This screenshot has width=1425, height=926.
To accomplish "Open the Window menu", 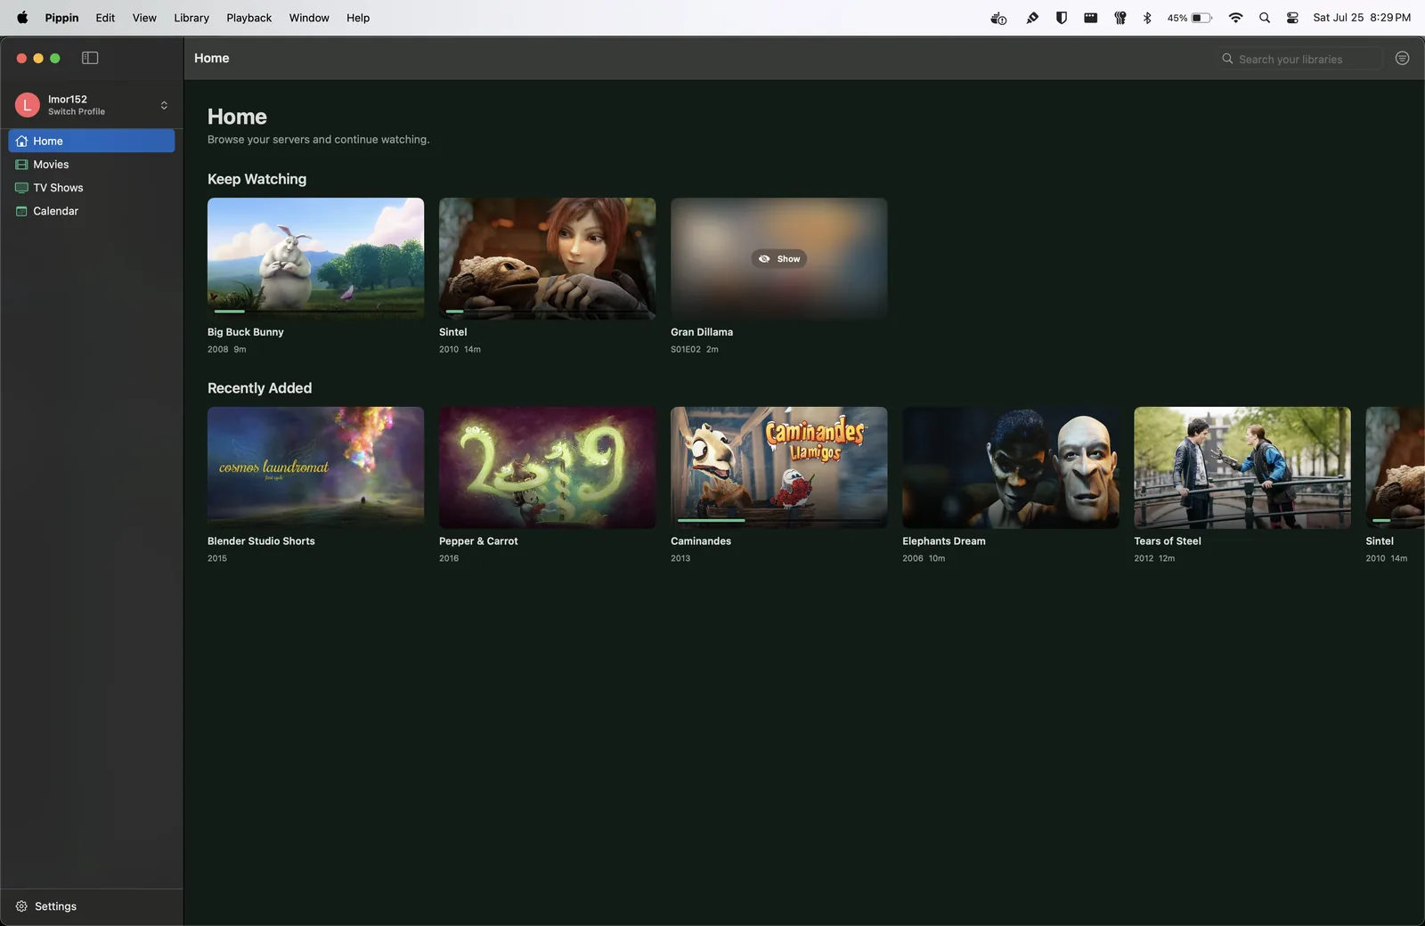I will click(309, 18).
